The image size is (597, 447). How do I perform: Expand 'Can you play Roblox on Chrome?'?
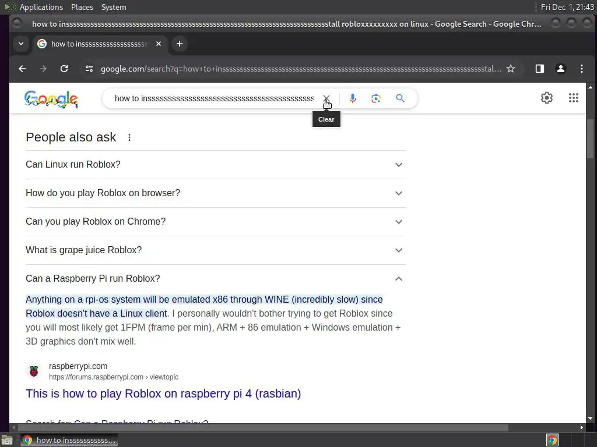pos(216,222)
